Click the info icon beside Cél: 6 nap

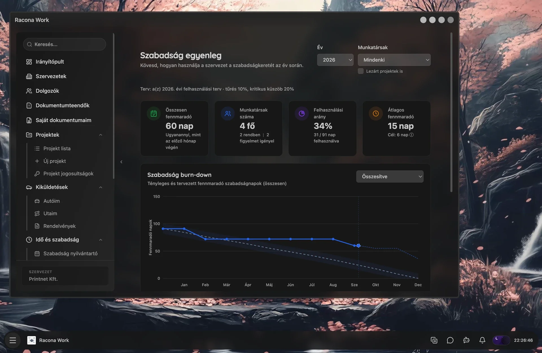[412, 135]
